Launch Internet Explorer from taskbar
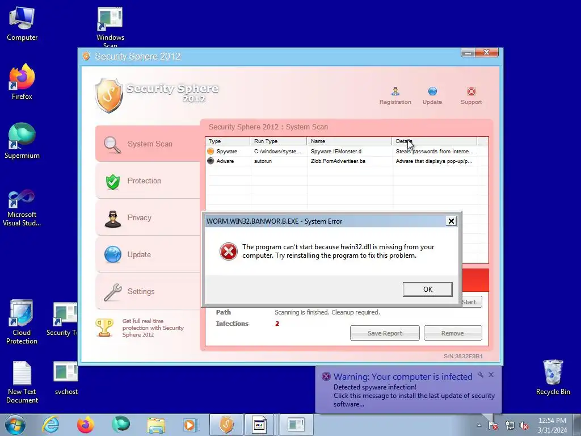 50,425
